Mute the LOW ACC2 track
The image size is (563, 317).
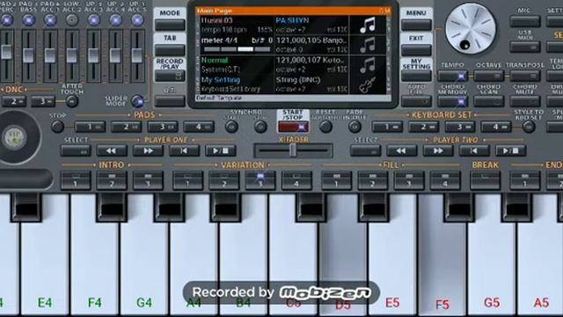(72, 20)
